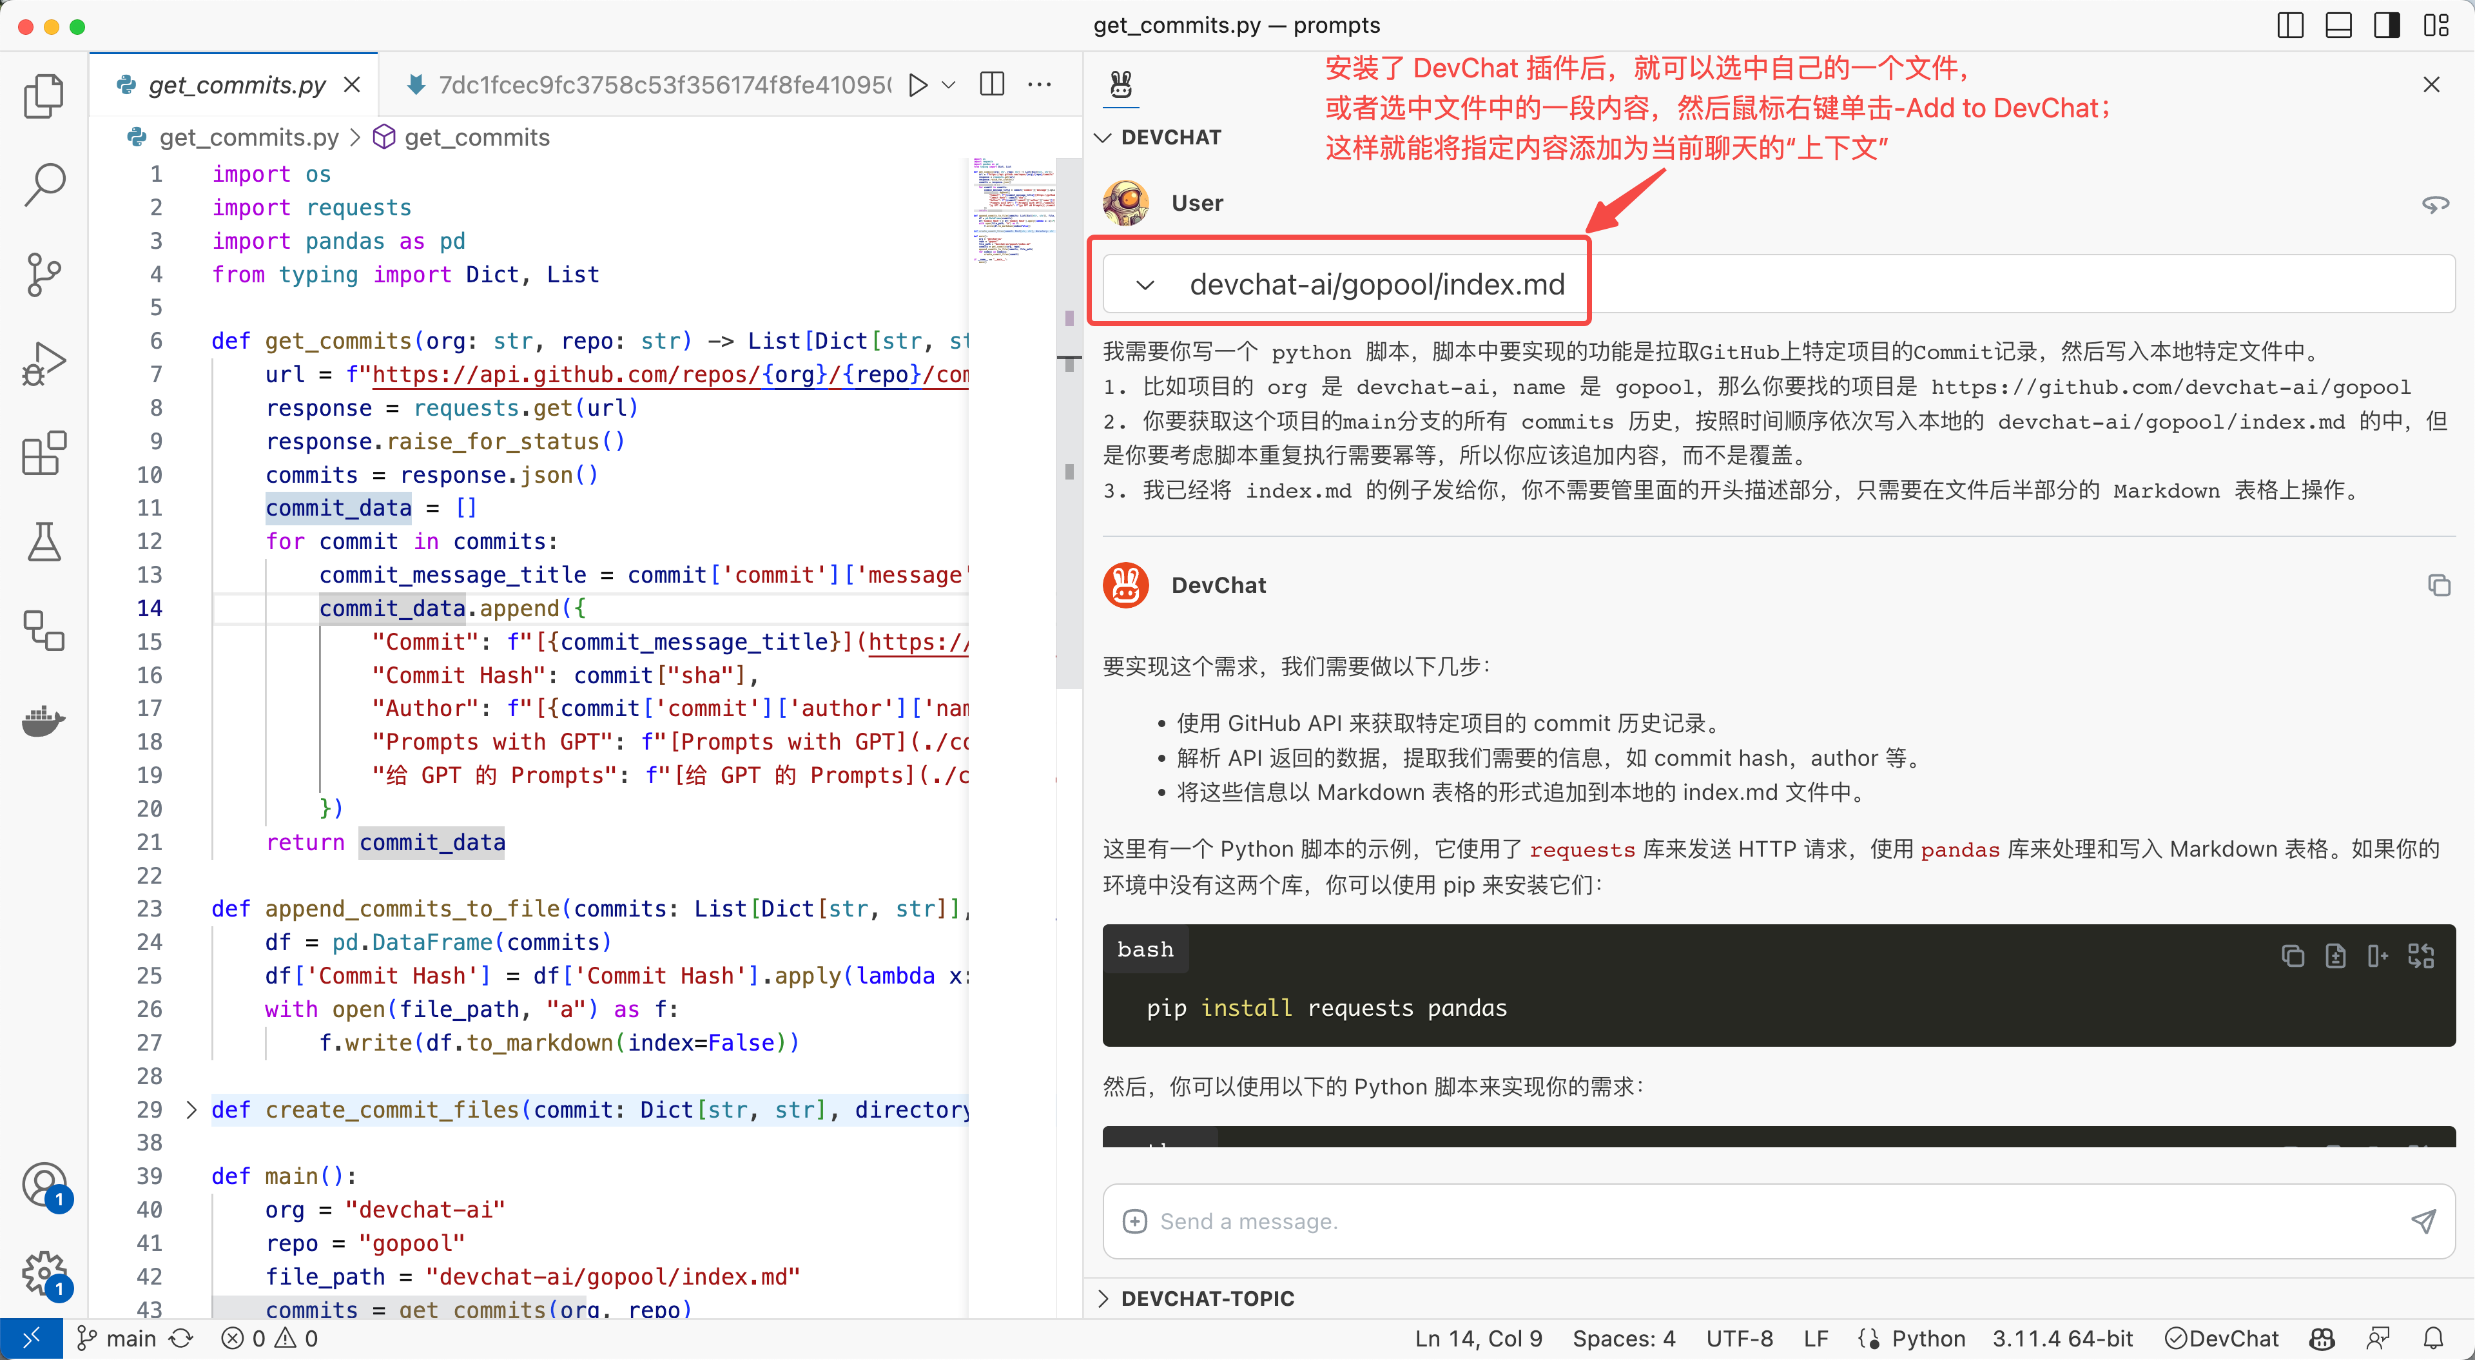
Task: Copy the bash code block contents
Action: (2293, 955)
